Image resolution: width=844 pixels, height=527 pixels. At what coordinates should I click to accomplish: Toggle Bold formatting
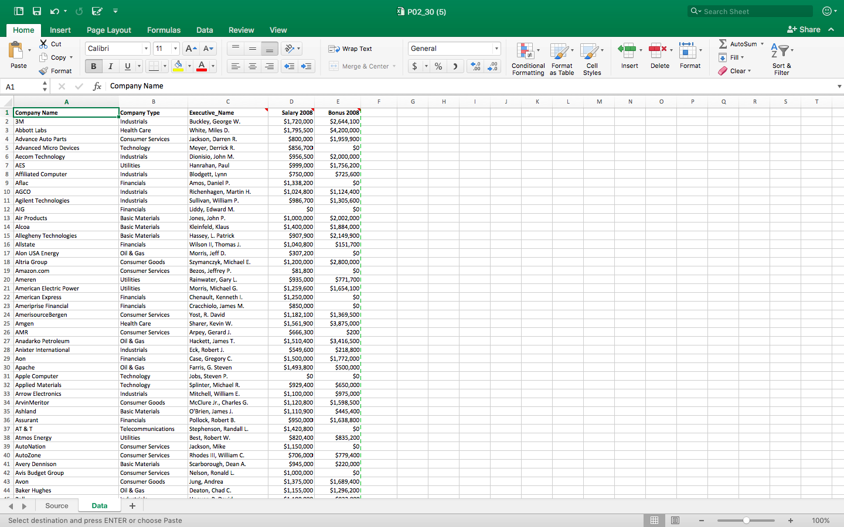coord(93,66)
